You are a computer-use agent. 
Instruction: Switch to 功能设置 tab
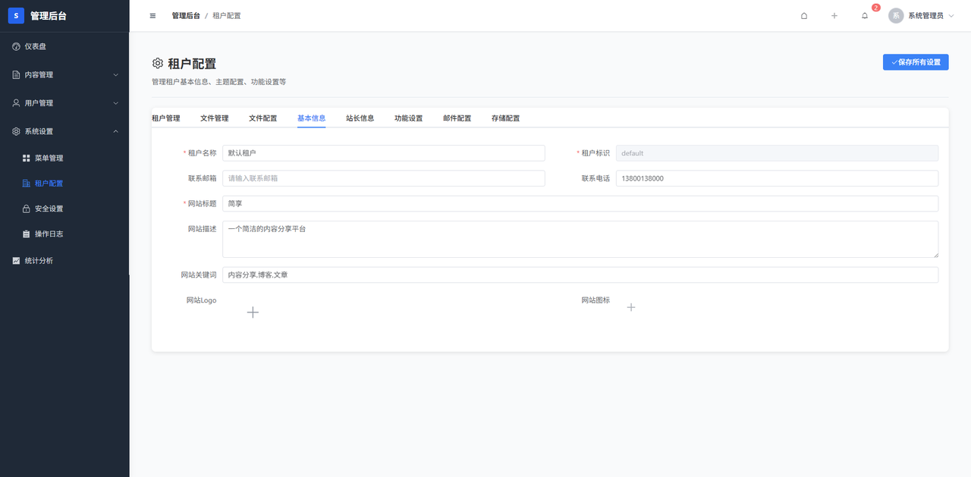409,118
